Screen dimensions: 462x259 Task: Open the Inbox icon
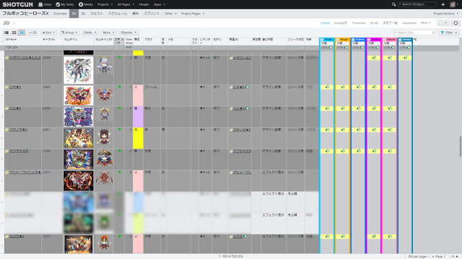pos(40,5)
